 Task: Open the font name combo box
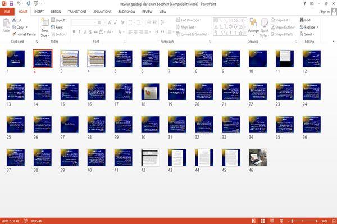84,22
